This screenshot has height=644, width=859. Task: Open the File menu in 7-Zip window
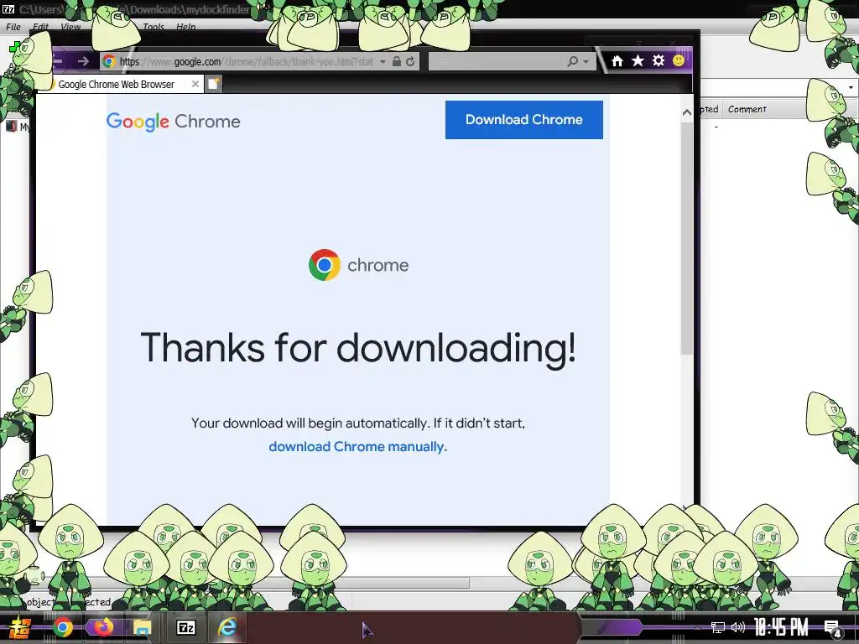click(x=13, y=26)
